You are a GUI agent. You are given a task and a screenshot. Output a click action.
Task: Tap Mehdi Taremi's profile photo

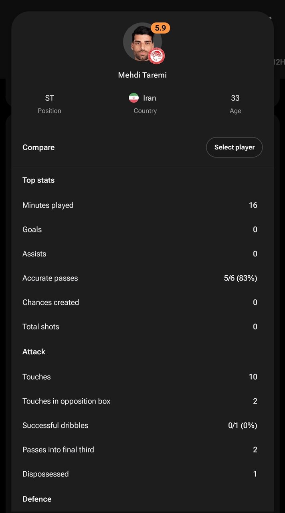tap(141, 42)
